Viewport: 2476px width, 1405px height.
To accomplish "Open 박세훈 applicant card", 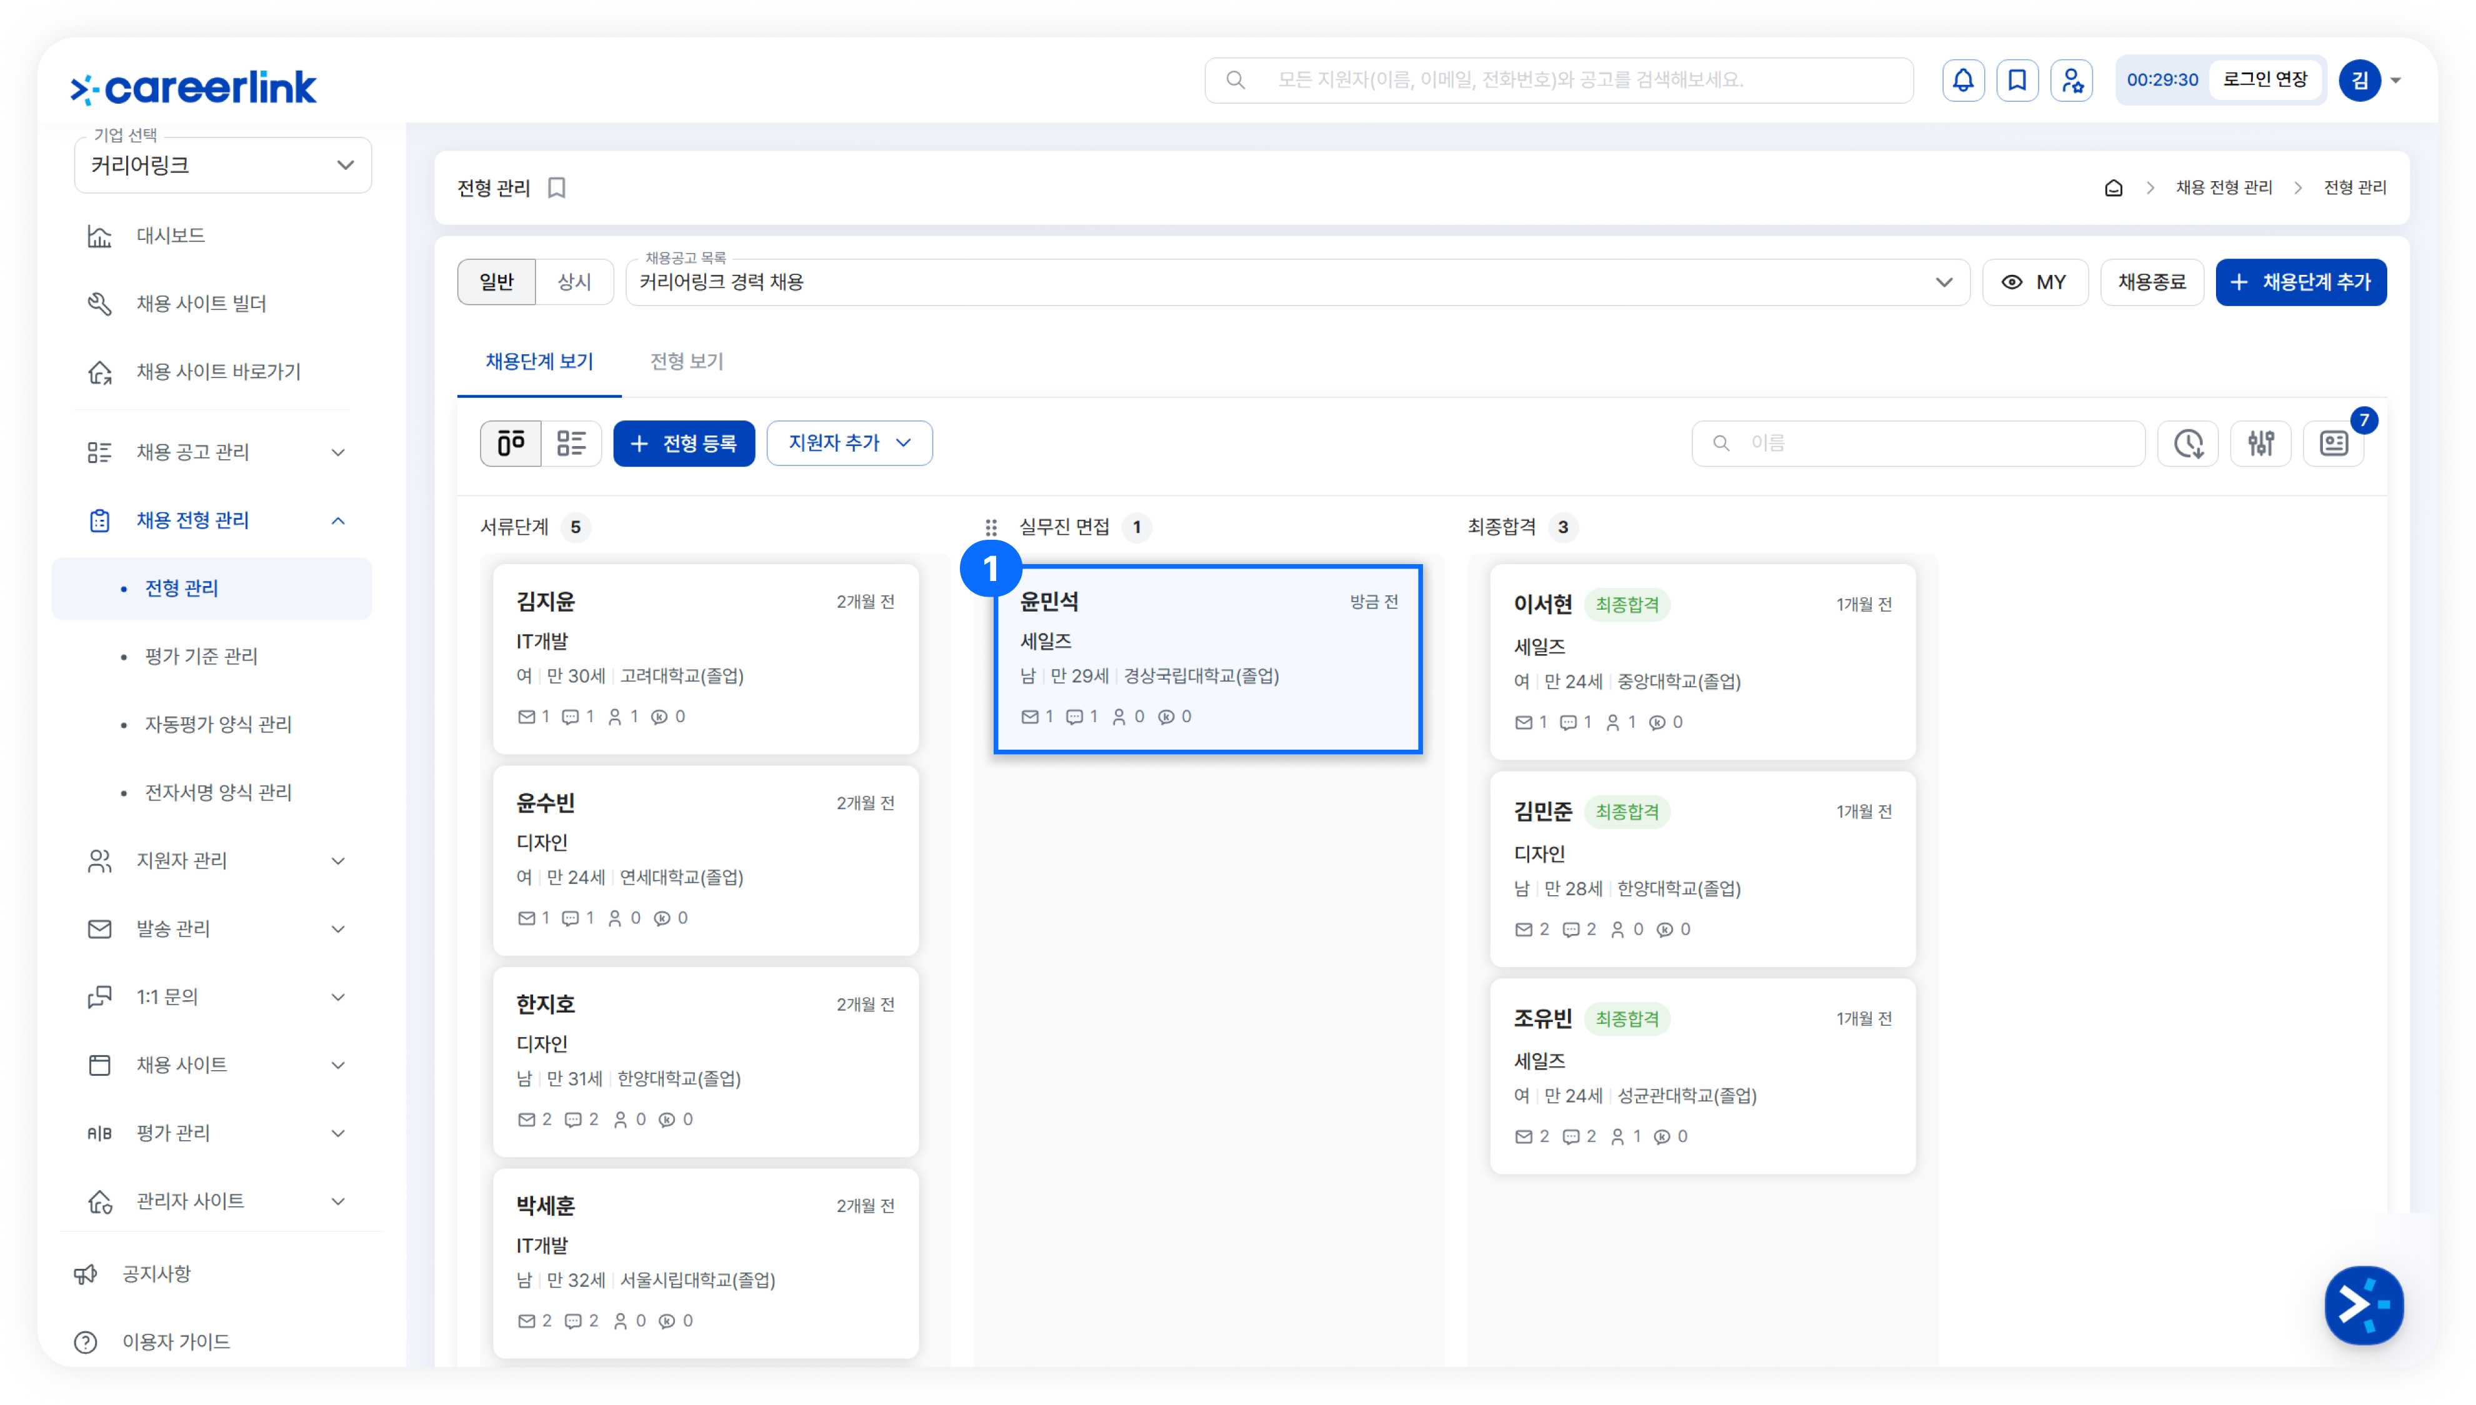I will pos(706,1263).
